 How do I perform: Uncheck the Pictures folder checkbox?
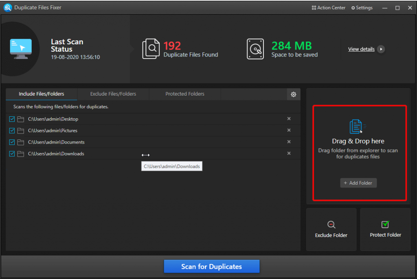pyautogui.click(x=12, y=131)
